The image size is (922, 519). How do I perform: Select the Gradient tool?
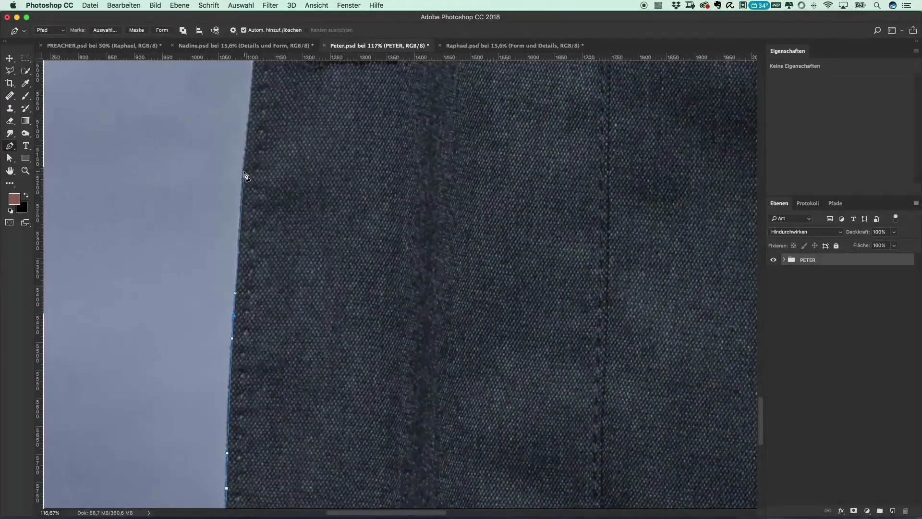coord(25,121)
